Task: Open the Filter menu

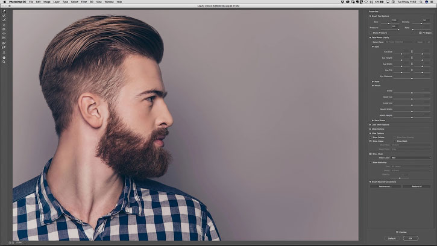Action: coord(84,2)
